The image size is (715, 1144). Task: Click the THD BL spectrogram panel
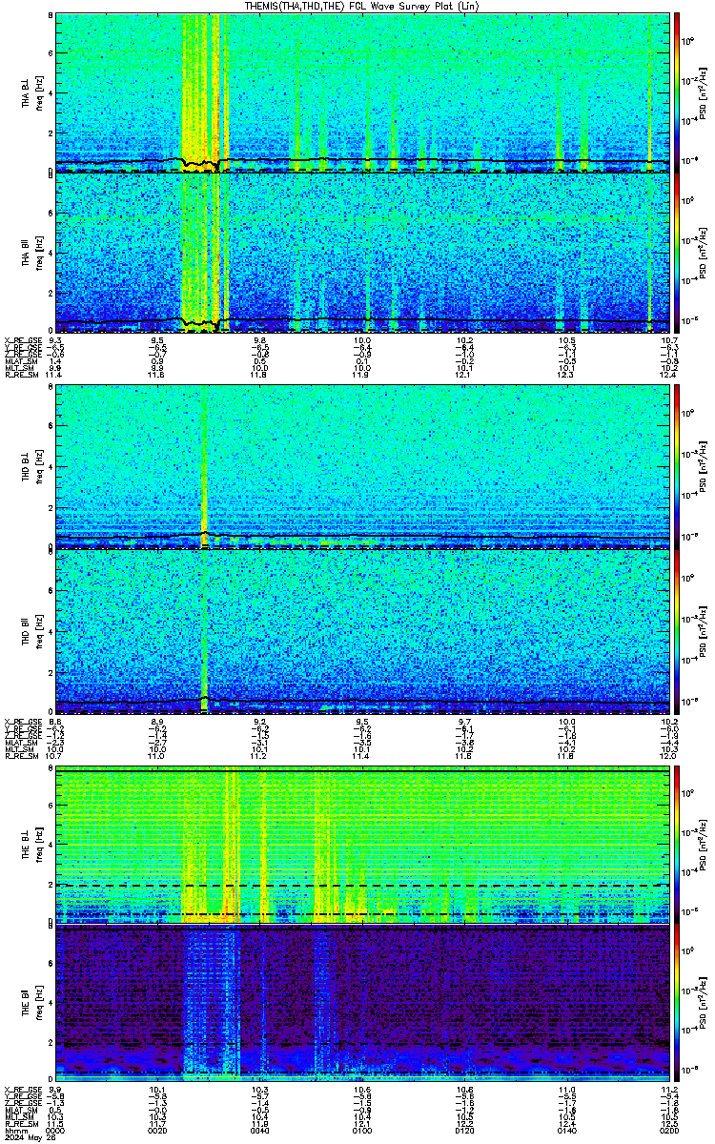click(x=362, y=467)
